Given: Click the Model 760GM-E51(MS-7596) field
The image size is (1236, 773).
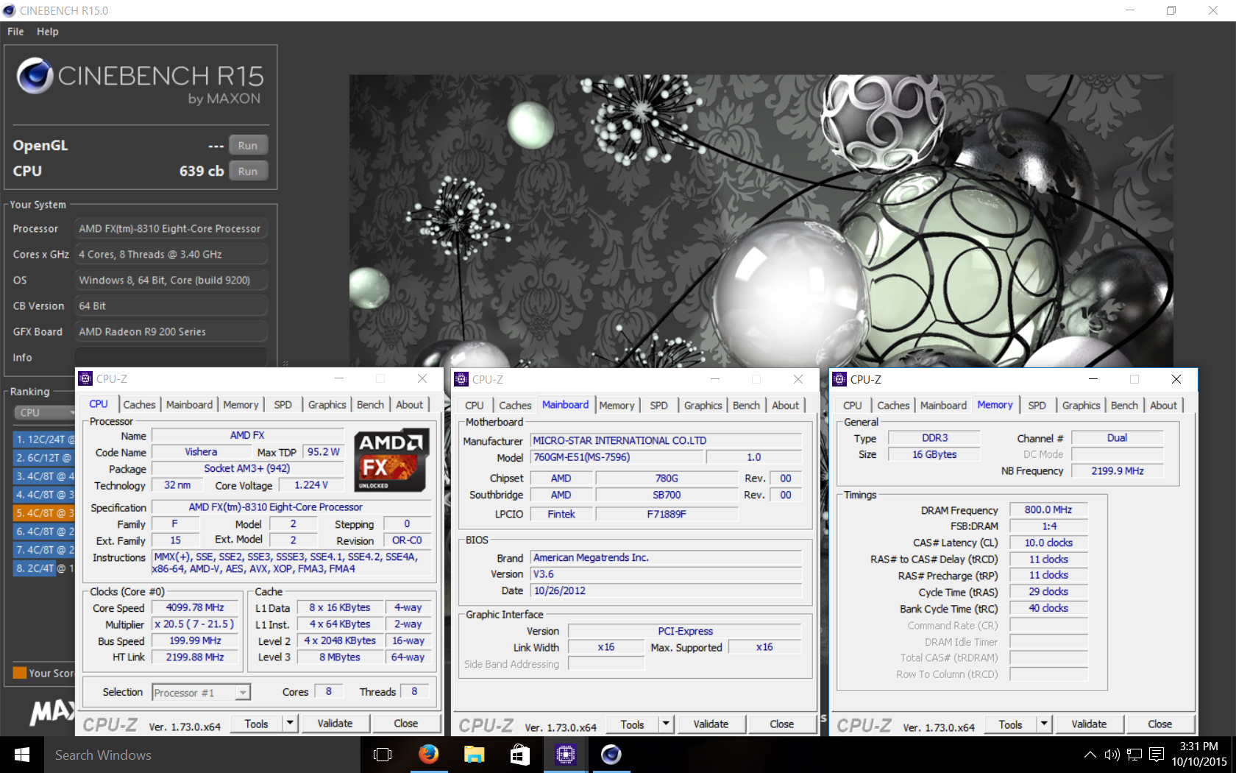Looking at the screenshot, I should coord(618,457).
